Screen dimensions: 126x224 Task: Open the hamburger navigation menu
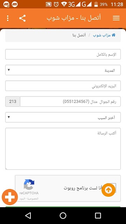(x=116, y=18)
